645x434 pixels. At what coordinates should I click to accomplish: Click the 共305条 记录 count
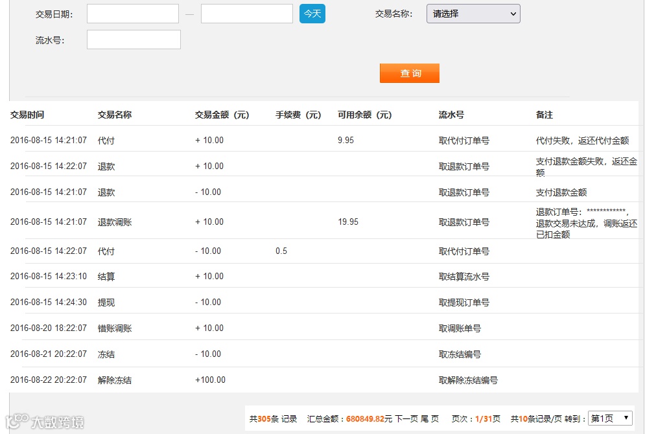273,419
